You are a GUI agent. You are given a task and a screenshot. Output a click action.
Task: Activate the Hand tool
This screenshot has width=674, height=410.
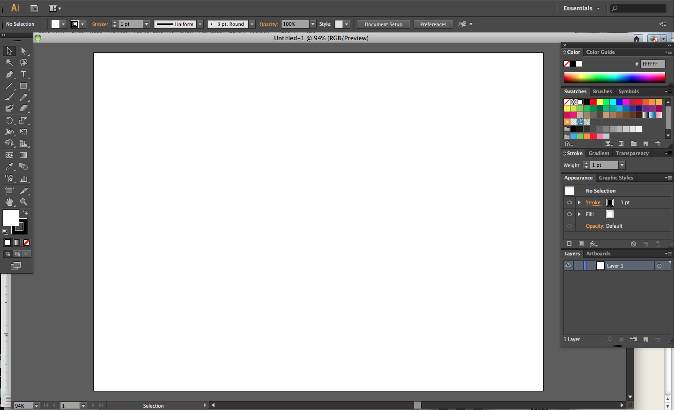click(x=9, y=202)
